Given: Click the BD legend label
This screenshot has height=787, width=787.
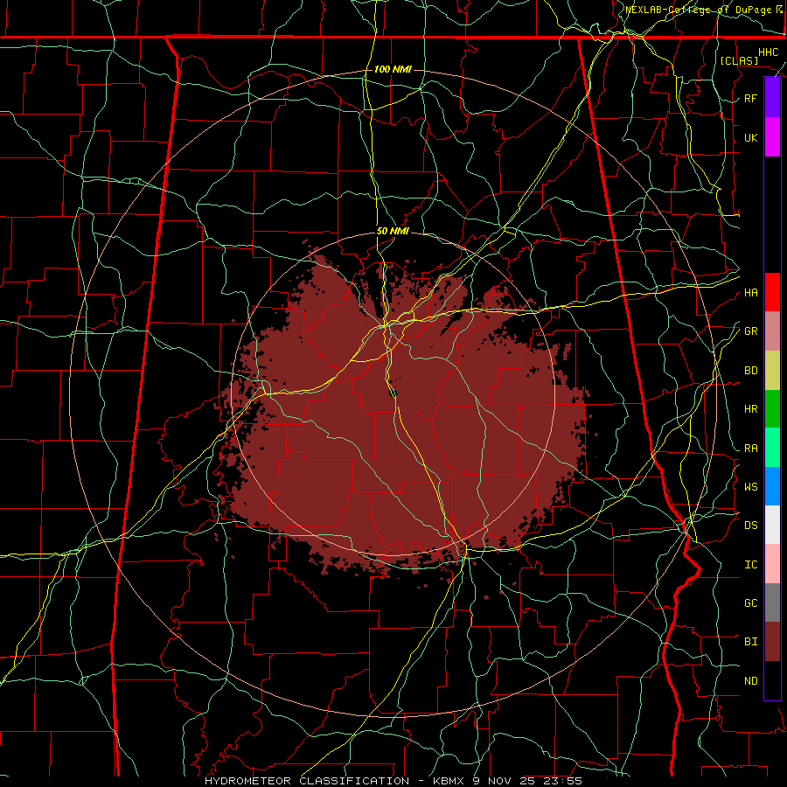Looking at the screenshot, I should tap(750, 371).
